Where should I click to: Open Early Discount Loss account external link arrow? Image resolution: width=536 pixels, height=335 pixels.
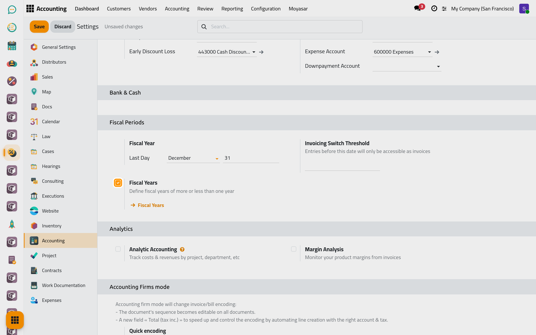coord(261,52)
